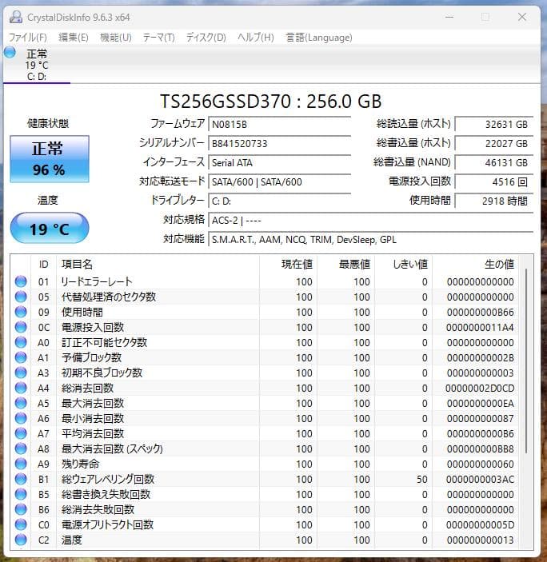This screenshot has height=562, width=547.
Task: Click raw value 000000000B66 of 使用時間
Action: tap(480, 313)
